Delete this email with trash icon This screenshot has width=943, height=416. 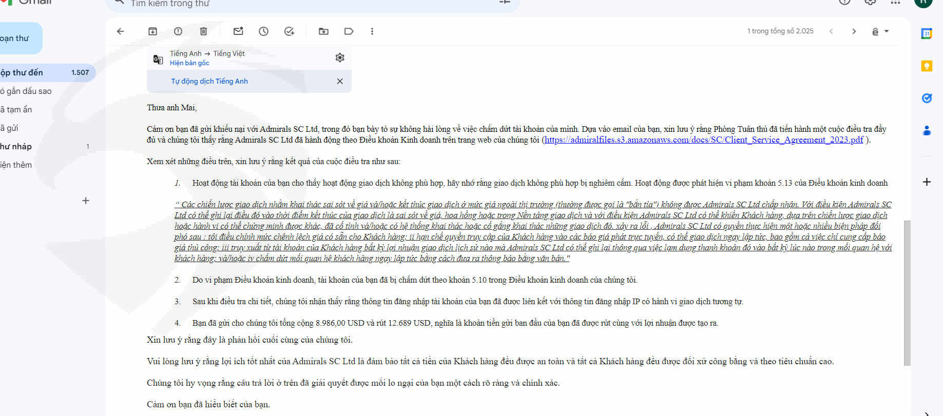point(203,31)
